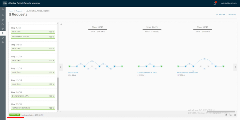Open the cloud icon in sidebar
Screen dimensions: 240x120
pos(3,24)
